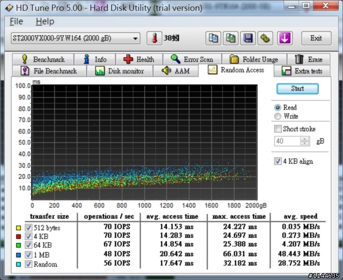
Task: Click the 4.207 MB/s average speed value
Action: (301, 244)
